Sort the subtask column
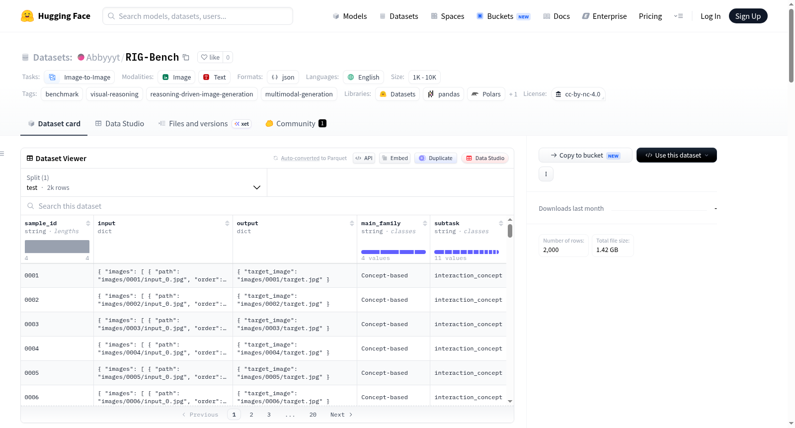This screenshot has height=428, width=795. click(x=501, y=223)
